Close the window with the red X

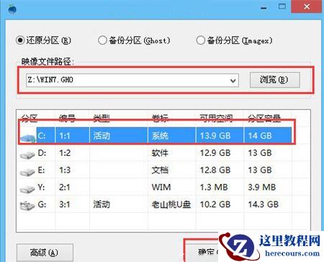coord(307,6)
